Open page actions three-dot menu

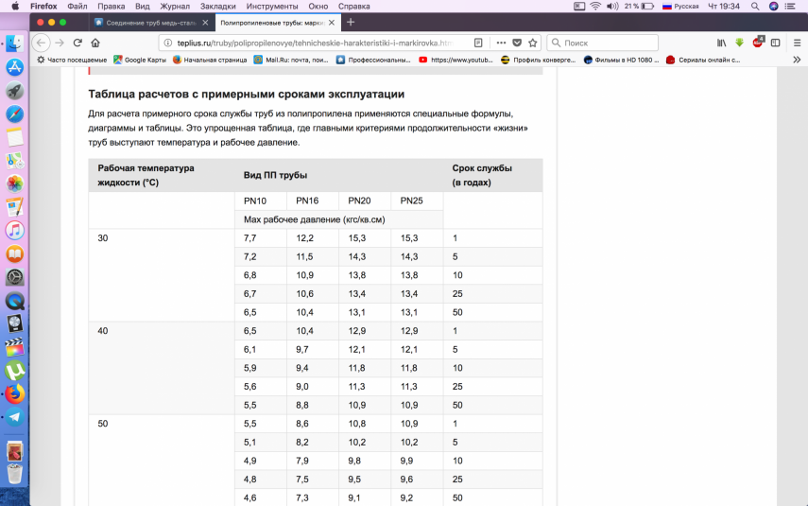click(501, 43)
